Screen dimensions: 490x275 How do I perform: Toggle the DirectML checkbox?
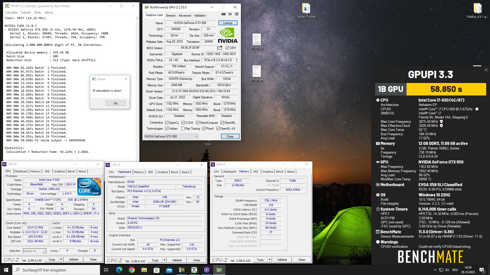pos(222,123)
